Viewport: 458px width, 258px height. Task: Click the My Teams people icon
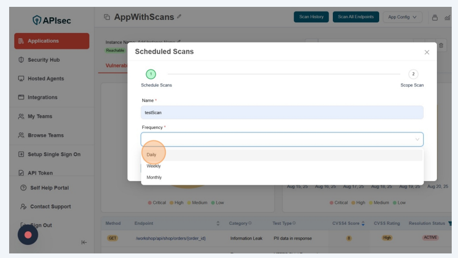tap(21, 116)
